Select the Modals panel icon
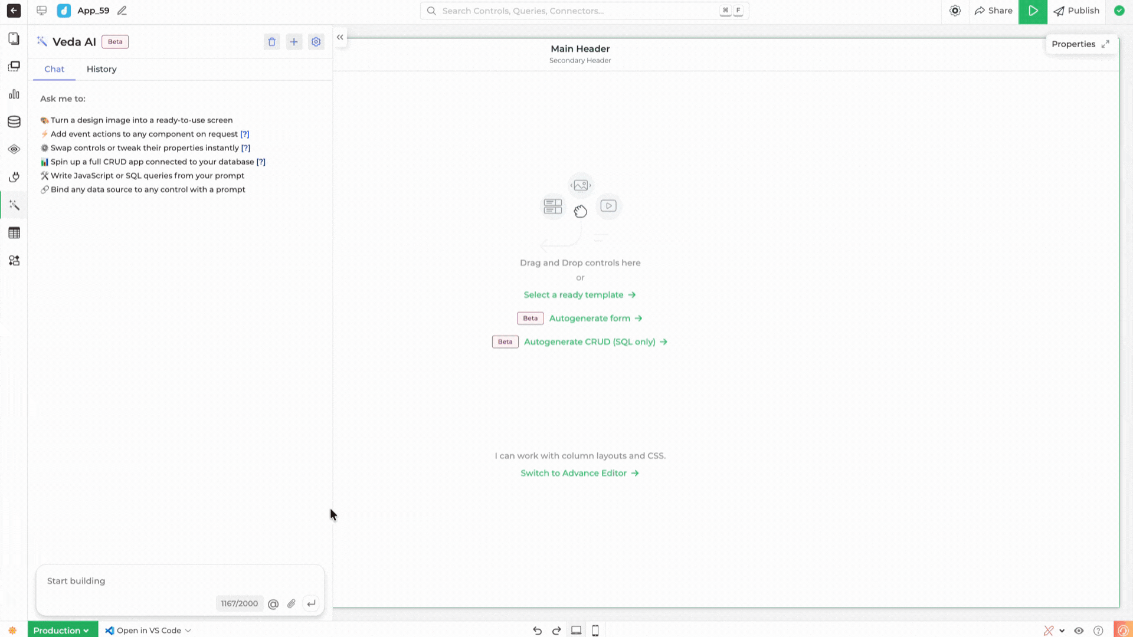 pyautogui.click(x=14, y=66)
